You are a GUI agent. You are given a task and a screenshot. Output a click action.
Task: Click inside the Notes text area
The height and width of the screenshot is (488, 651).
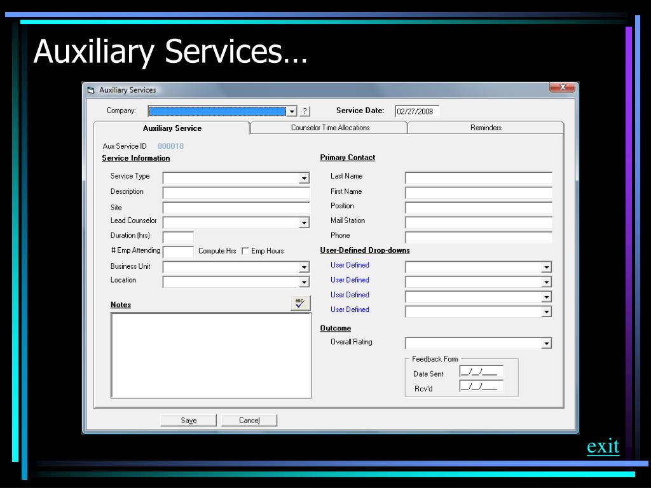(x=211, y=356)
